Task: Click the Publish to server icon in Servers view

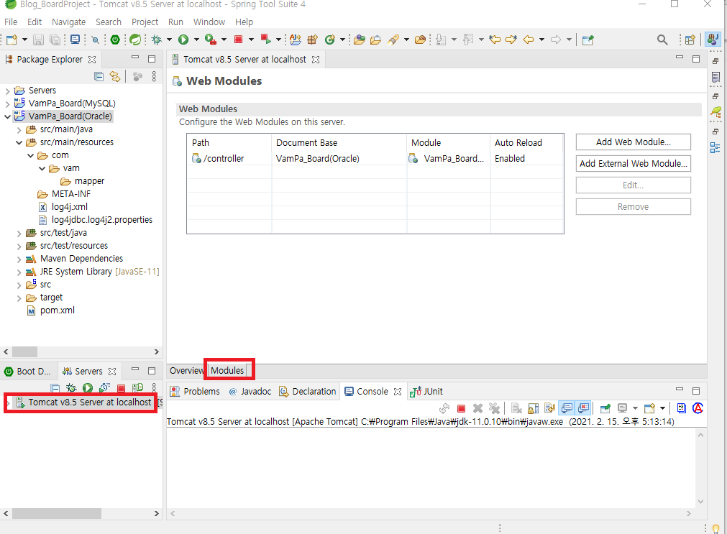Action: tap(137, 387)
